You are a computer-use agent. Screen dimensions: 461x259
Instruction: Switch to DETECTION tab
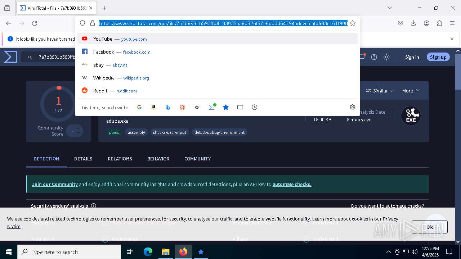pyautogui.click(x=46, y=159)
